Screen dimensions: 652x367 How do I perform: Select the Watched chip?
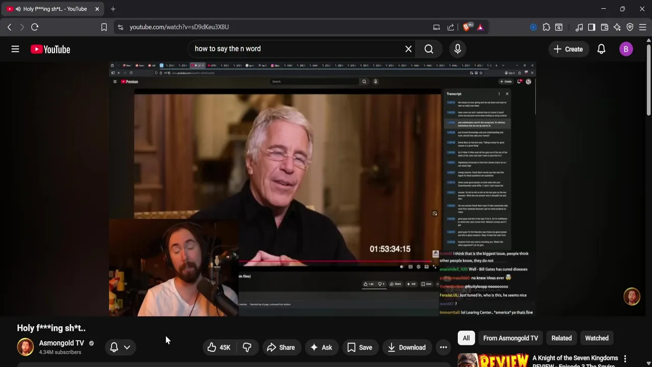click(596, 338)
